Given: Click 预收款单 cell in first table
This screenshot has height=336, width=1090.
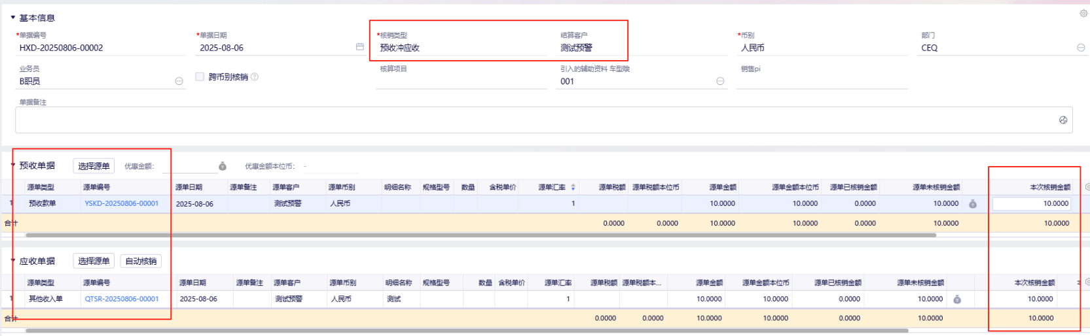Looking at the screenshot, I should [x=42, y=203].
